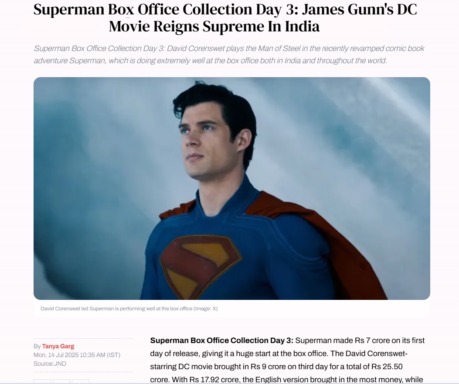Click the horizontal scrollbar at page bottom

point(229,383)
